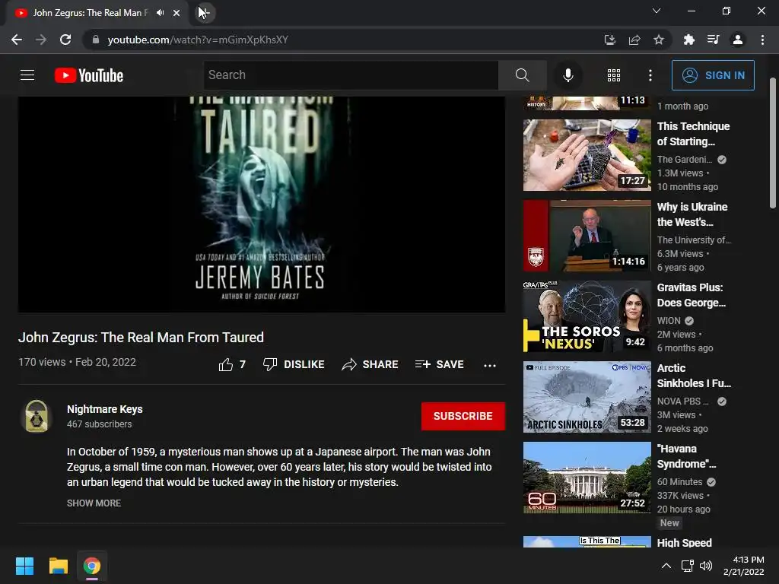Click the 11:13 video thumbnail

[x=587, y=103]
